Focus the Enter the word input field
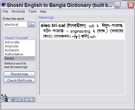Viewport: 135px width, 110px height. pyautogui.click(x=16, y=24)
